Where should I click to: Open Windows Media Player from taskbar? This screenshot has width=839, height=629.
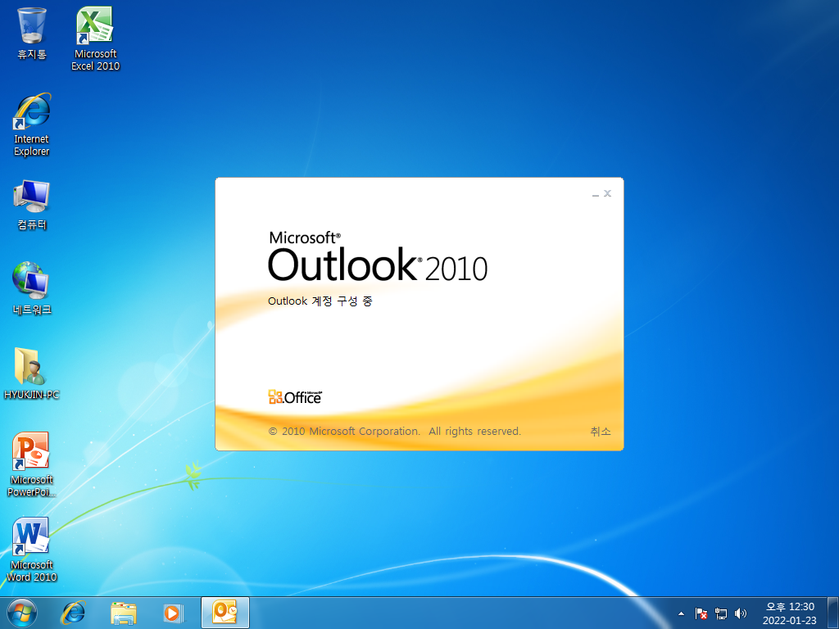coord(173,613)
